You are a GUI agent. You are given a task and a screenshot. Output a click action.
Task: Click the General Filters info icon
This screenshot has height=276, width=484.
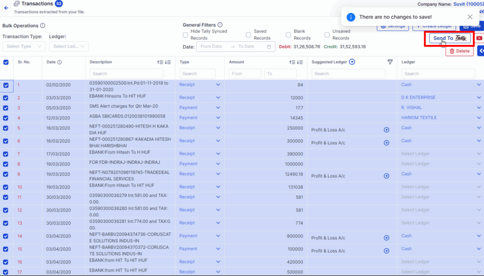220,25
